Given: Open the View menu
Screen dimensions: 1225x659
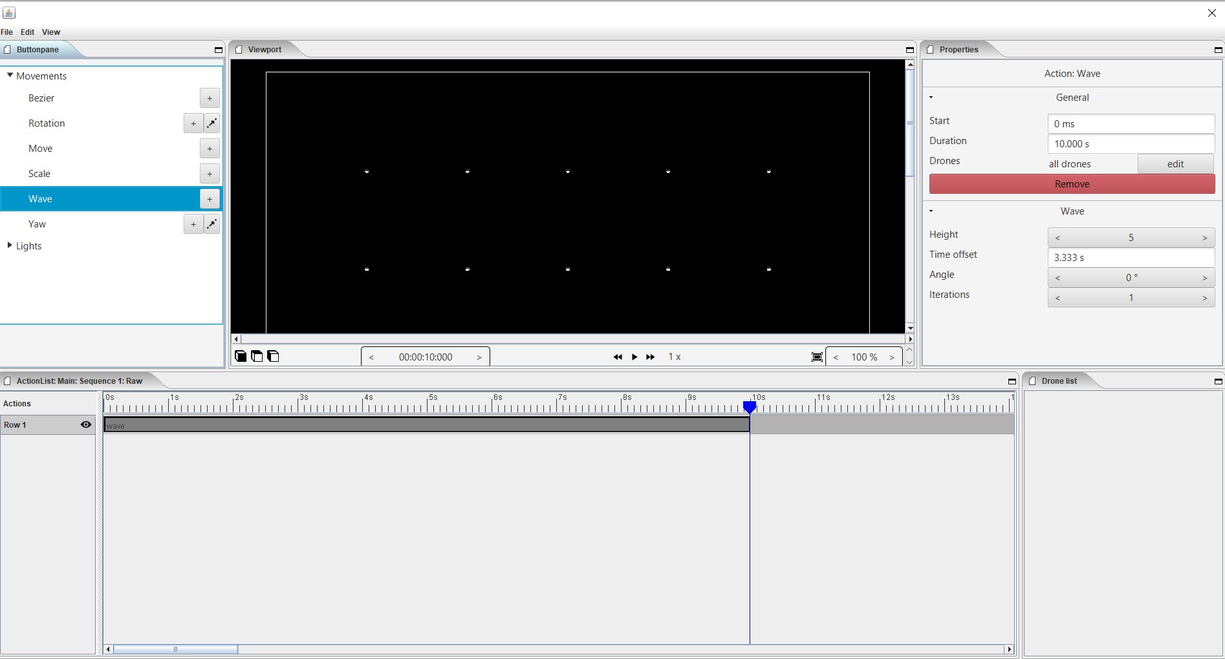Looking at the screenshot, I should [x=51, y=32].
